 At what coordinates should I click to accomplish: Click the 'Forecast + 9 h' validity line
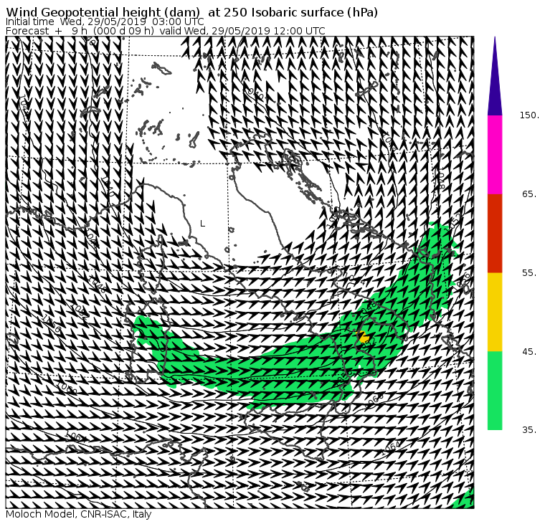pyautogui.click(x=166, y=31)
